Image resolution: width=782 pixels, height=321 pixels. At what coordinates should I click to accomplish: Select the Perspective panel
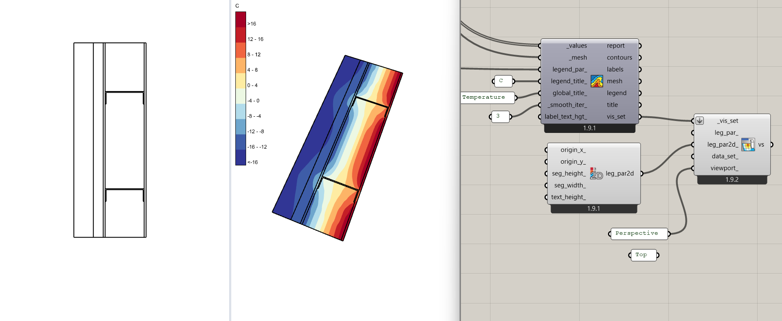click(638, 233)
